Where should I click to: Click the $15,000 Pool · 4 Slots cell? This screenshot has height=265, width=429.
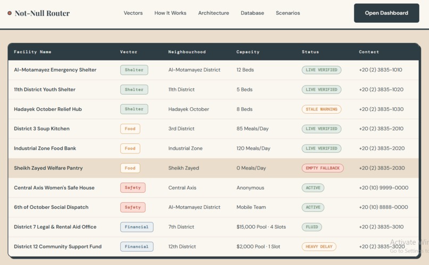point(261,227)
